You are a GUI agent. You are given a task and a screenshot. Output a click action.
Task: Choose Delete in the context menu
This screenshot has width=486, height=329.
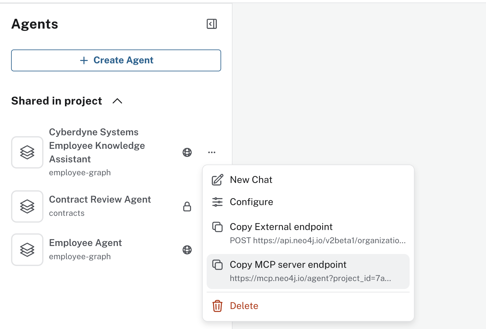[x=308, y=306]
